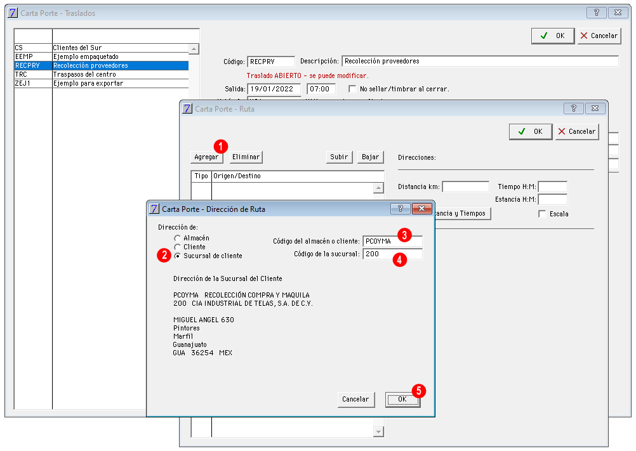
Task: Click red X Cancelar in Traslados window
Action: [x=599, y=36]
